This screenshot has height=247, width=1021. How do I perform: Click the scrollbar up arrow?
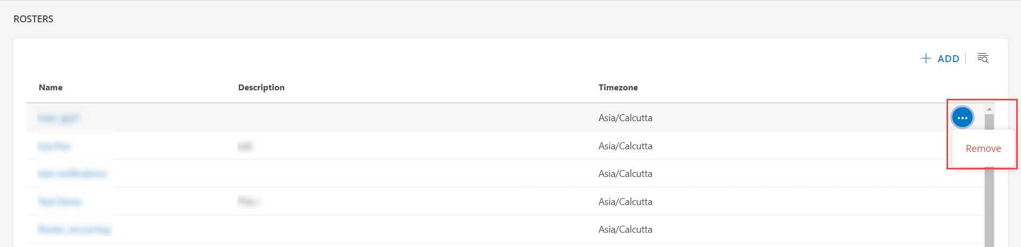(989, 109)
